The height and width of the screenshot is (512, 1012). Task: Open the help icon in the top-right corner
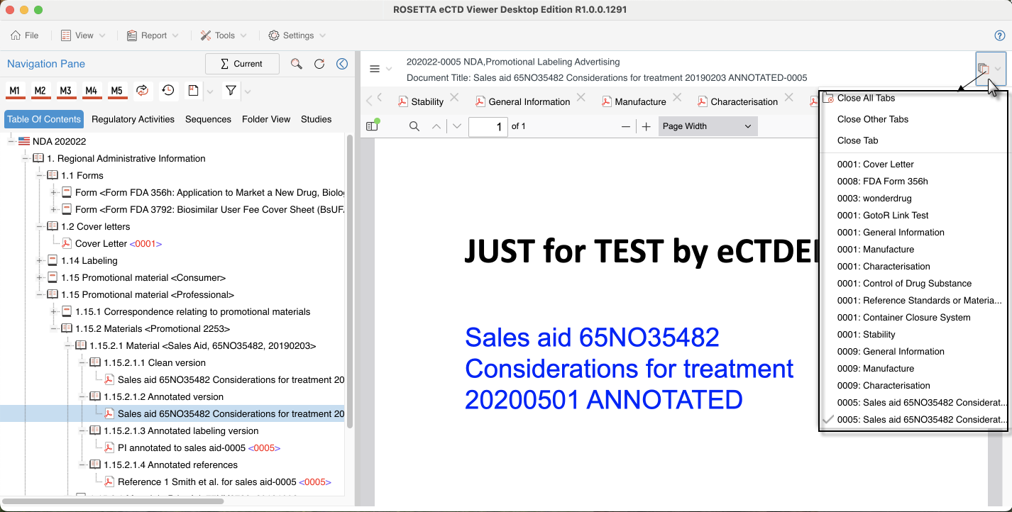pos(1000,35)
